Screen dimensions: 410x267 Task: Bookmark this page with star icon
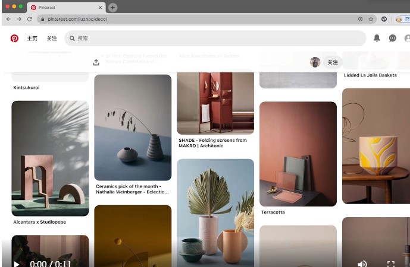371,19
